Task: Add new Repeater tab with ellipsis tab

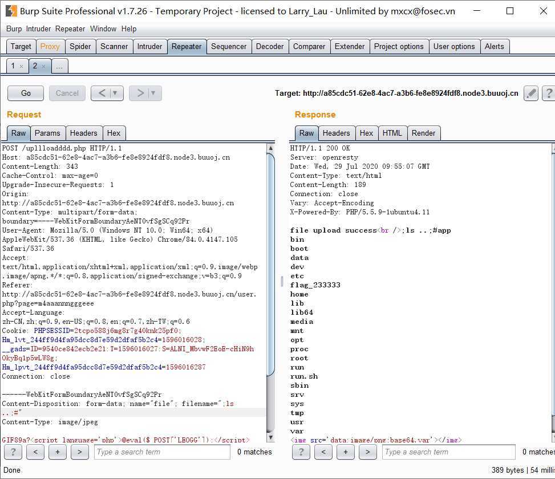Action: coord(59,66)
